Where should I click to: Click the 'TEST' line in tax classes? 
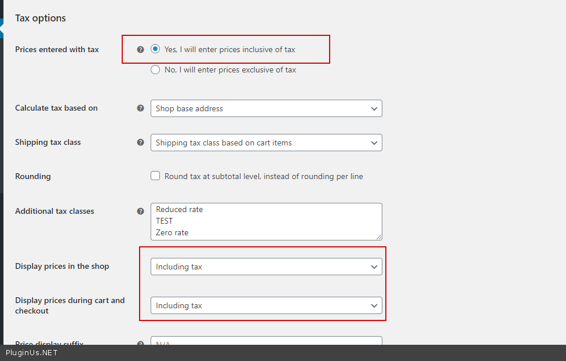165,221
